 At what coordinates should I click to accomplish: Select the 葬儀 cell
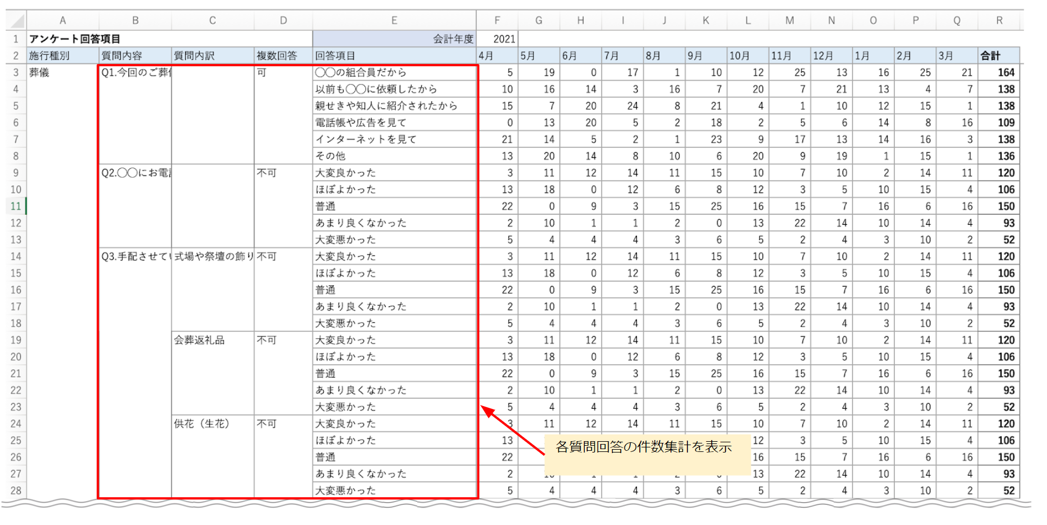(62, 72)
